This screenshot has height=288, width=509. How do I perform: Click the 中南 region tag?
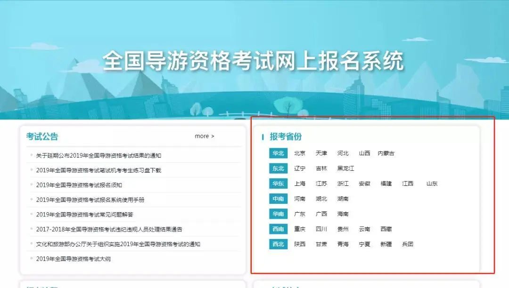(278, 199)
